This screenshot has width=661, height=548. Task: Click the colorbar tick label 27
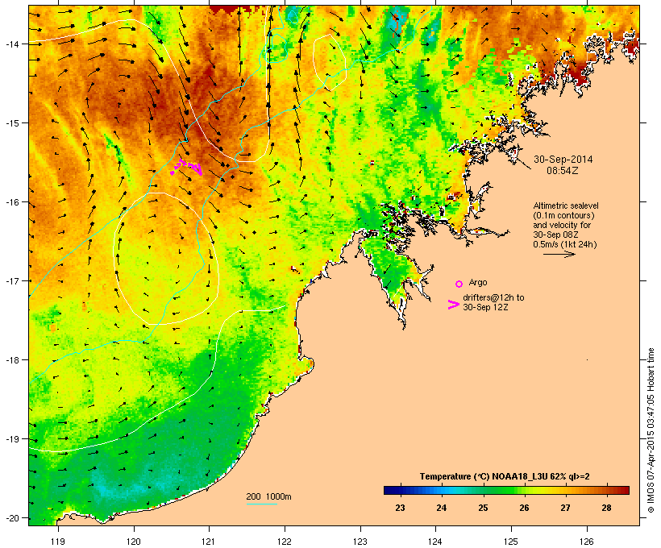pyautogui.click(x=565, y=508)
